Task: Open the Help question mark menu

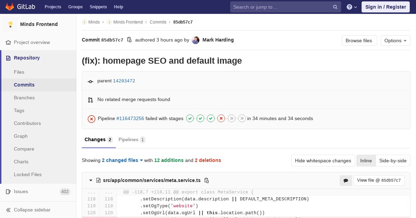Action: (x=352, y=7)
